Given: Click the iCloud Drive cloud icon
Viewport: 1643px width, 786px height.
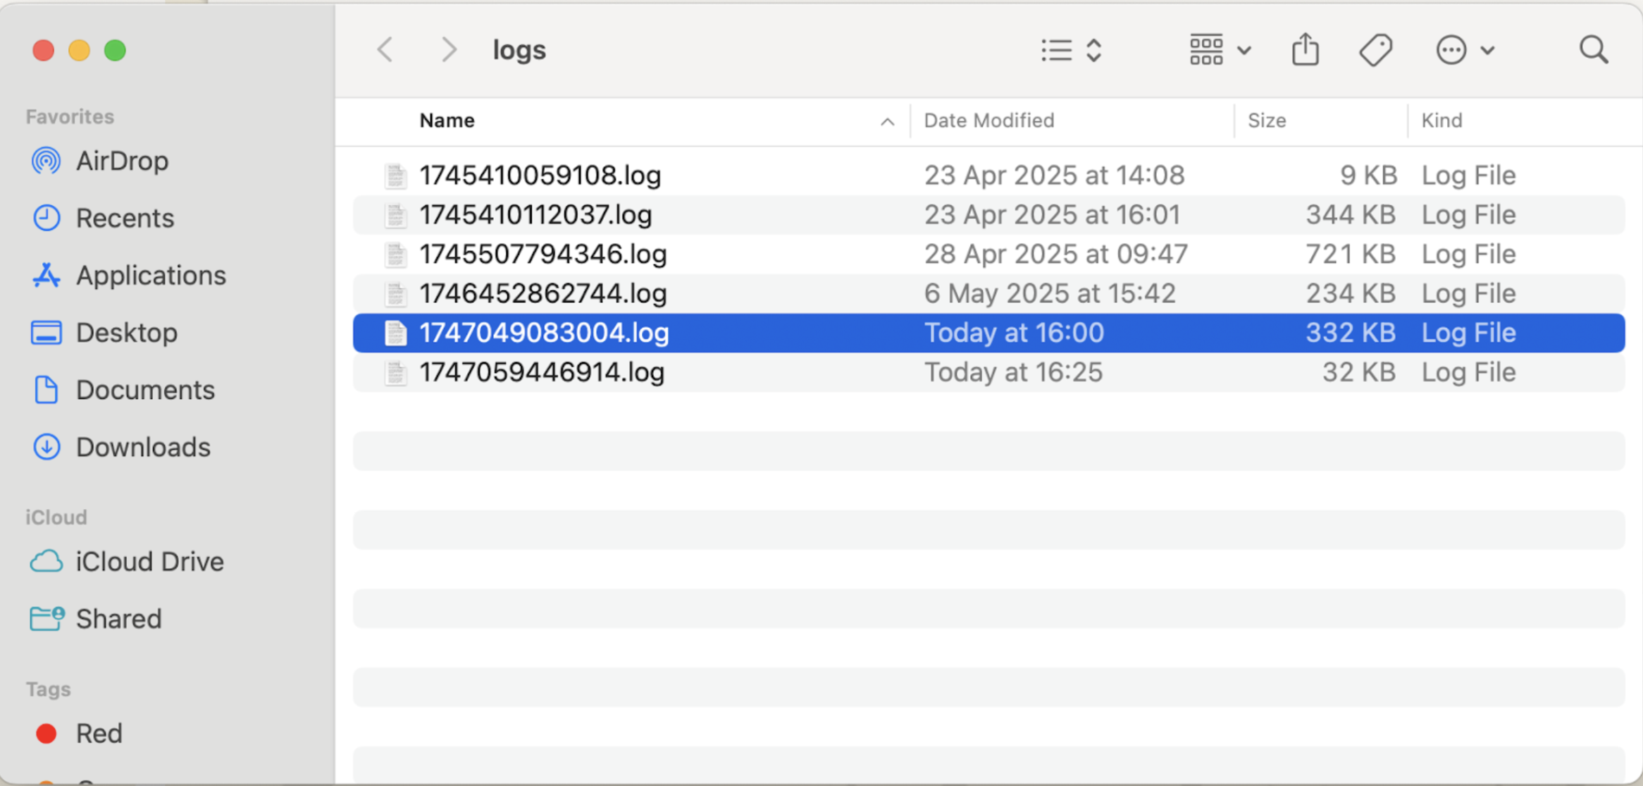Looking at the screenshot, I should (46, 561).
